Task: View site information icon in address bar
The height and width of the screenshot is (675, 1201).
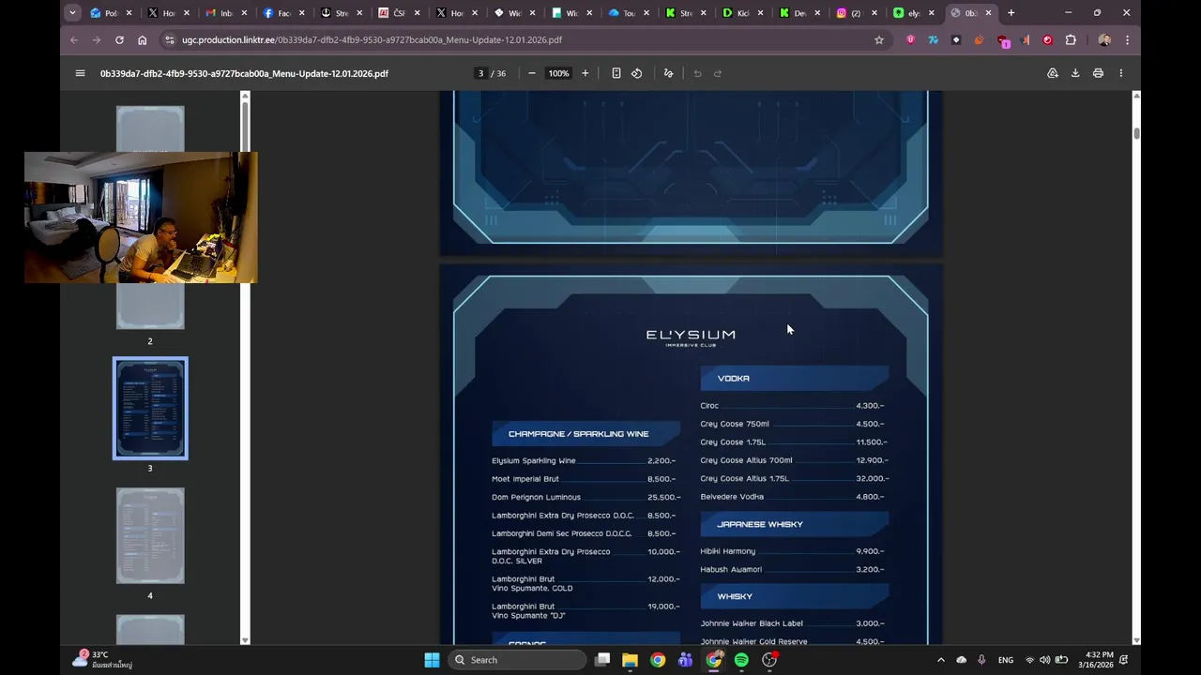Action: pyautogui.click(x=170, y=40)
